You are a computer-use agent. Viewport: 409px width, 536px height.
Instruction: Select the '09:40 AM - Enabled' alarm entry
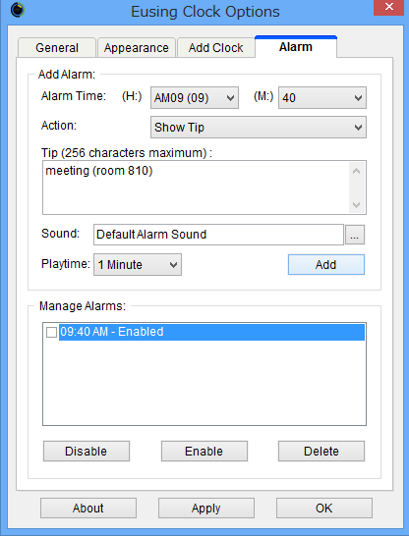[x=211, y=332]
